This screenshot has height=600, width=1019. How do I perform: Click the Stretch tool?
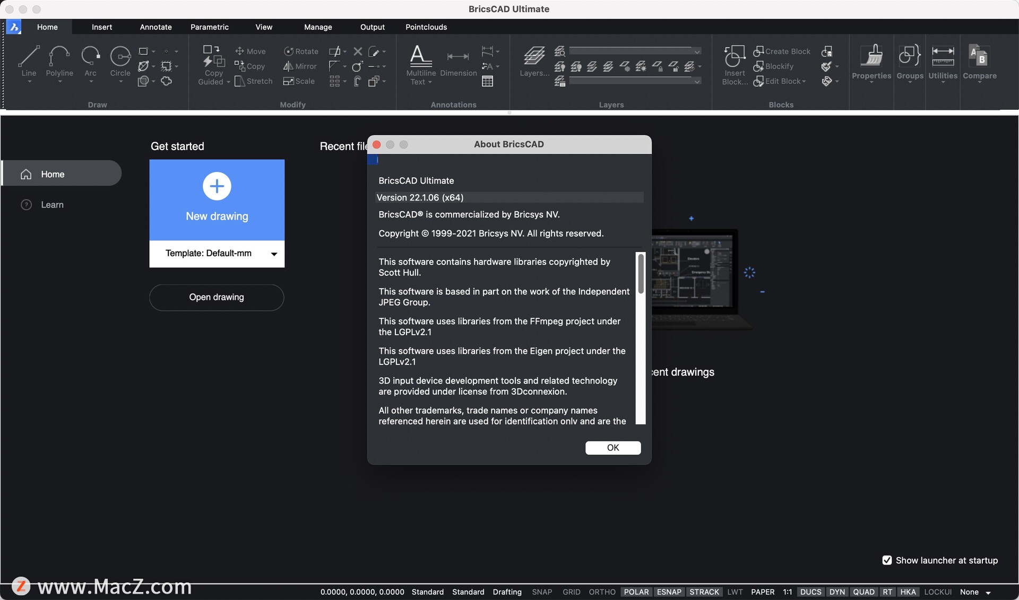(x=253, y=81)
